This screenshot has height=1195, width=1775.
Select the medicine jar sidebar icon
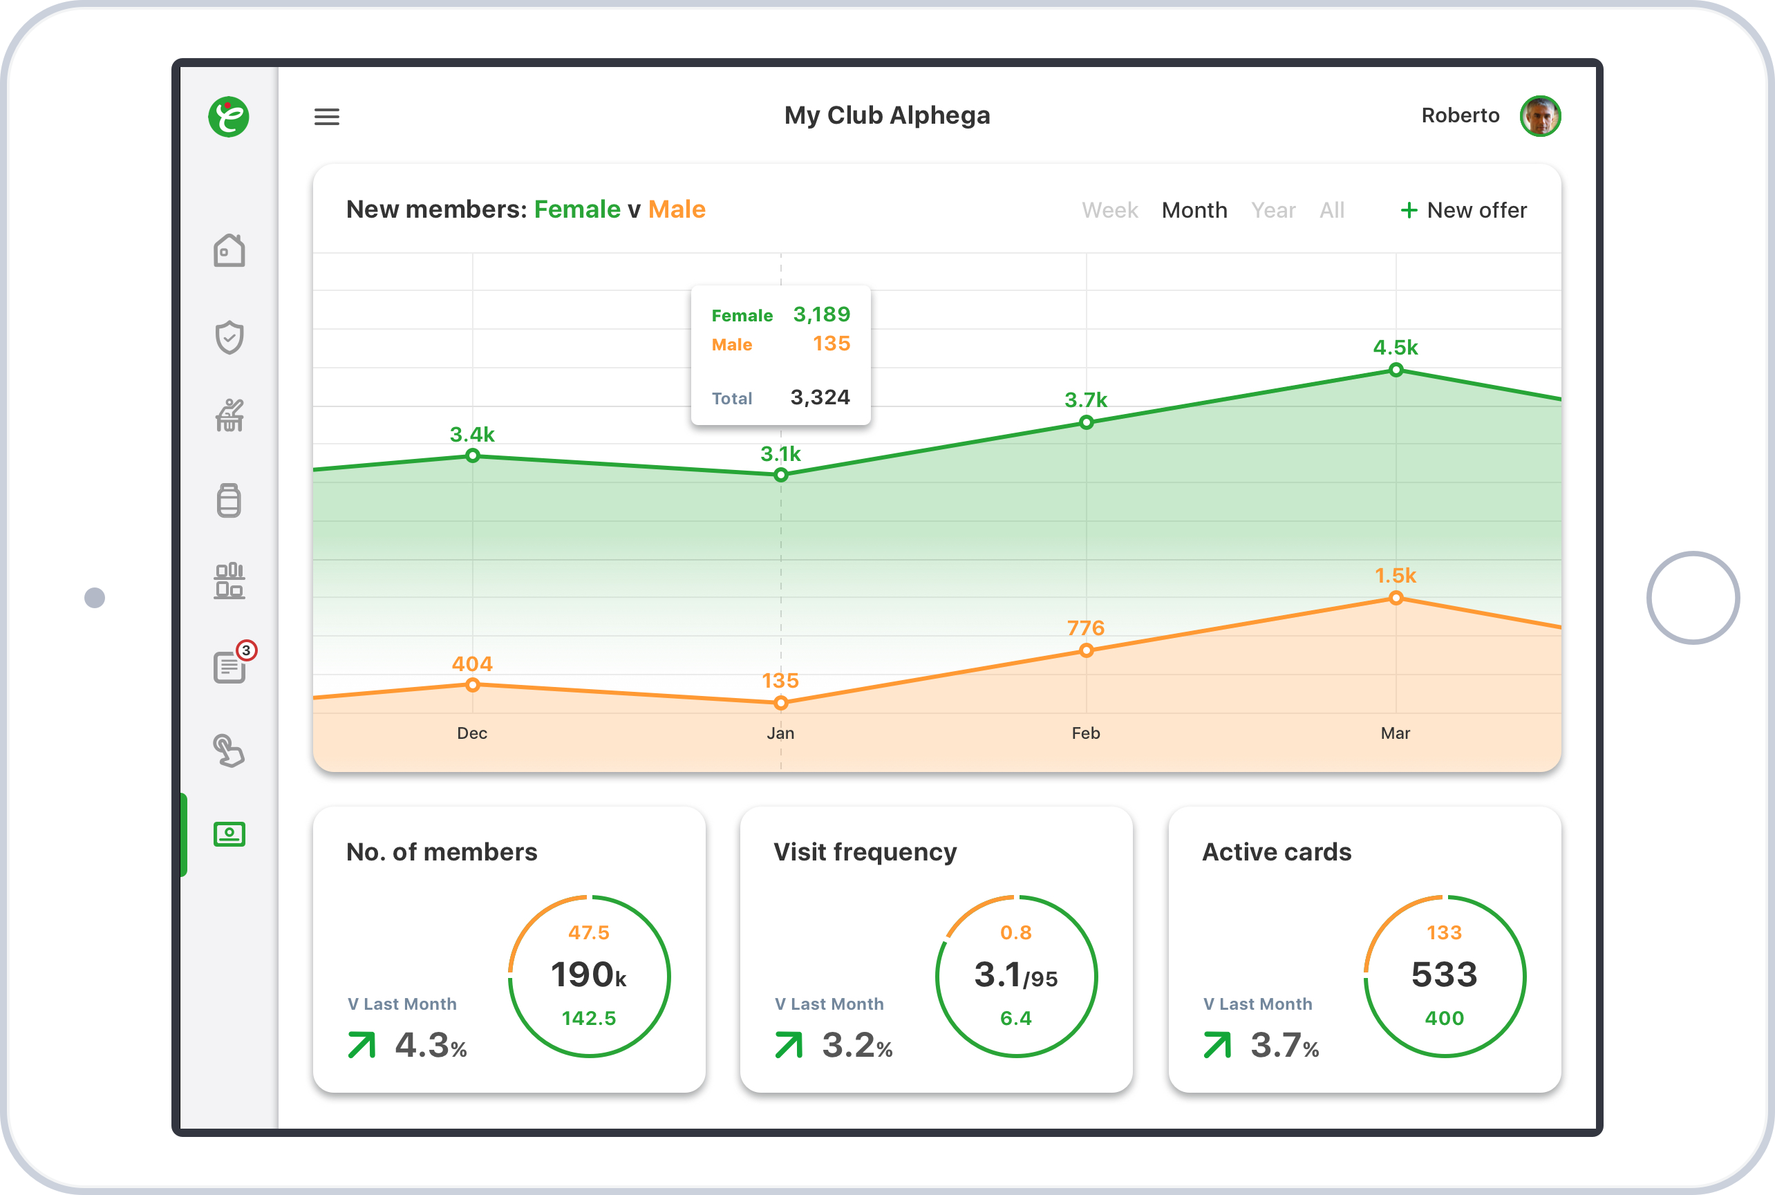pyautogui.click(x=229, y=500)
